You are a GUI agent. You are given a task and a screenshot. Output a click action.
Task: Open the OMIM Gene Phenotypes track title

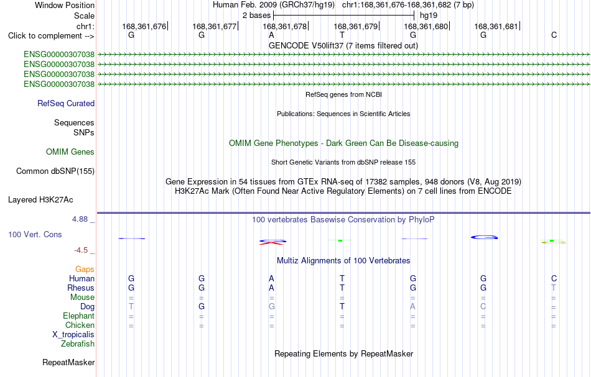click(344, 143)
